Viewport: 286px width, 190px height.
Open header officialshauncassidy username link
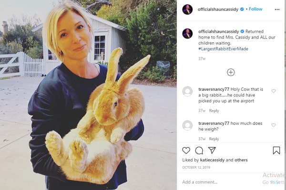(218, 9)
